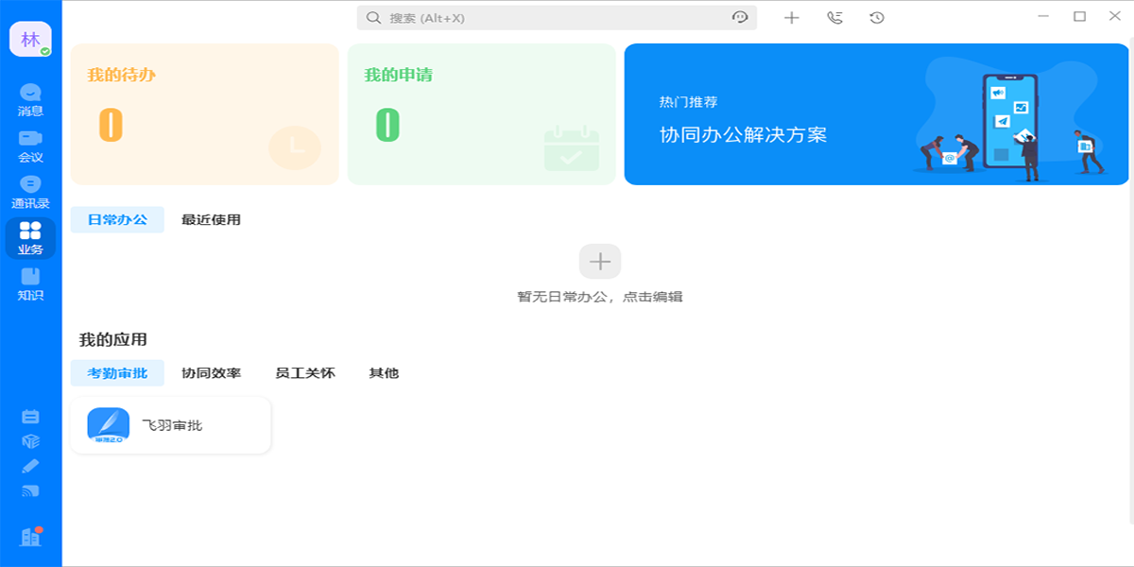The height and width of the screenshot is (567, 1134).
Task: Open 消息 messages in the sidebar
Action: tap(30, 99)
